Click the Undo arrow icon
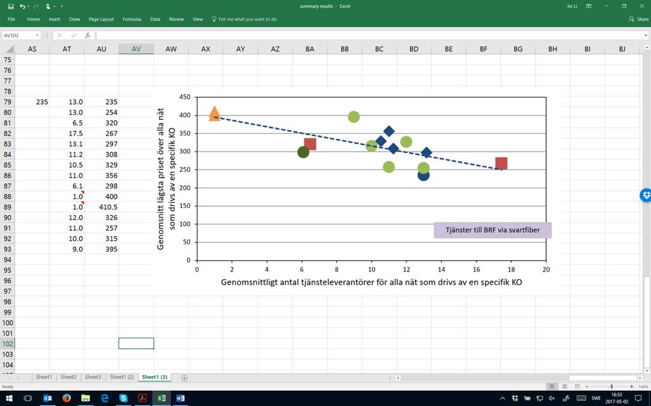 [22, 6]
